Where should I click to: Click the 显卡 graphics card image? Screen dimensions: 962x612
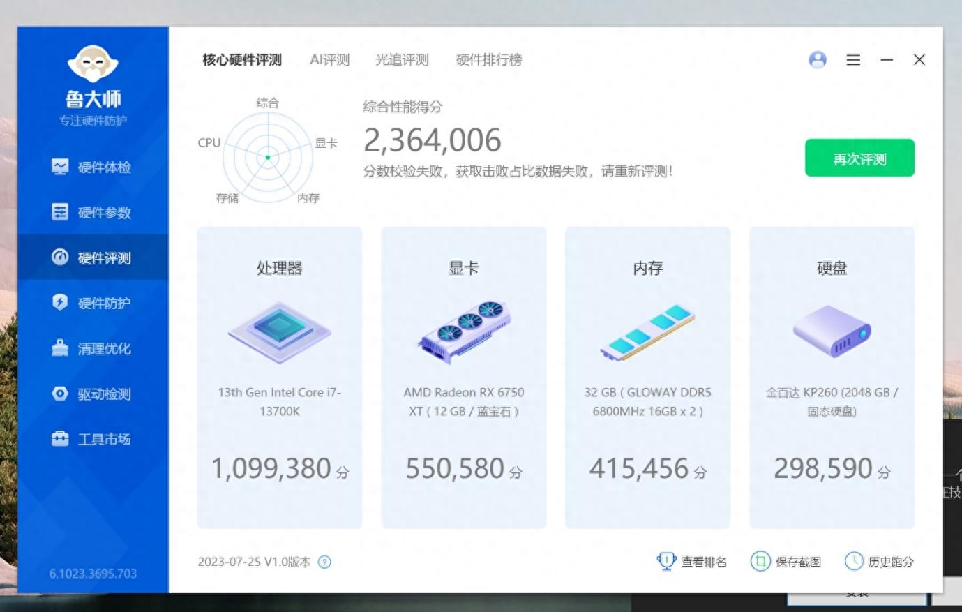pos(464,332)
